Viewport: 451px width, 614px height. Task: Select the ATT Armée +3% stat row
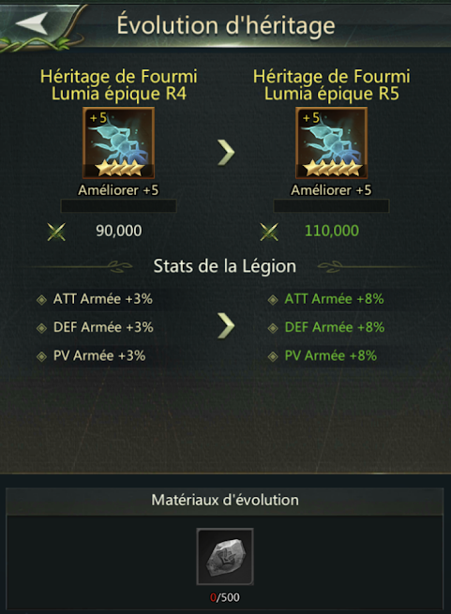point(98,299)
